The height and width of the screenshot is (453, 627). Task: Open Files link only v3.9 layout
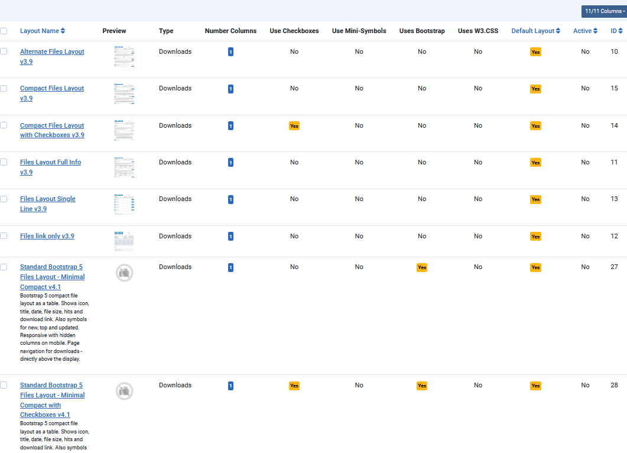(x=47, y=236)
